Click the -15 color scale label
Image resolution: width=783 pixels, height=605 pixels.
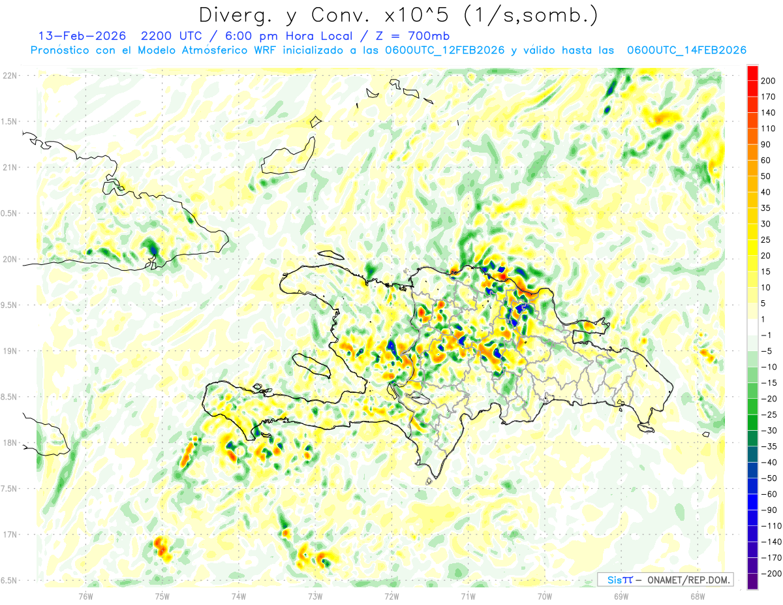[768, 383]
